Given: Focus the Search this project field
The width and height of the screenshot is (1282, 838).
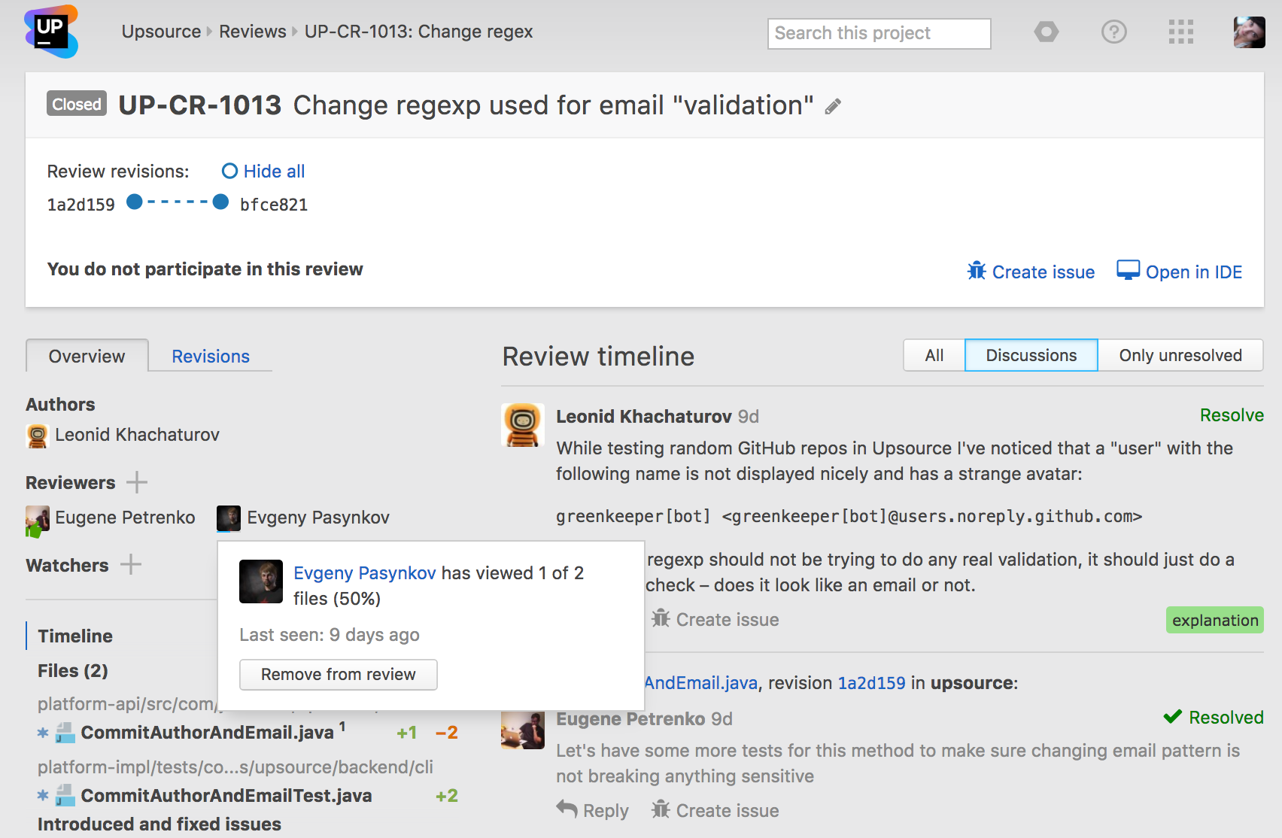Looking at the screenshot, I should (879, 33).
